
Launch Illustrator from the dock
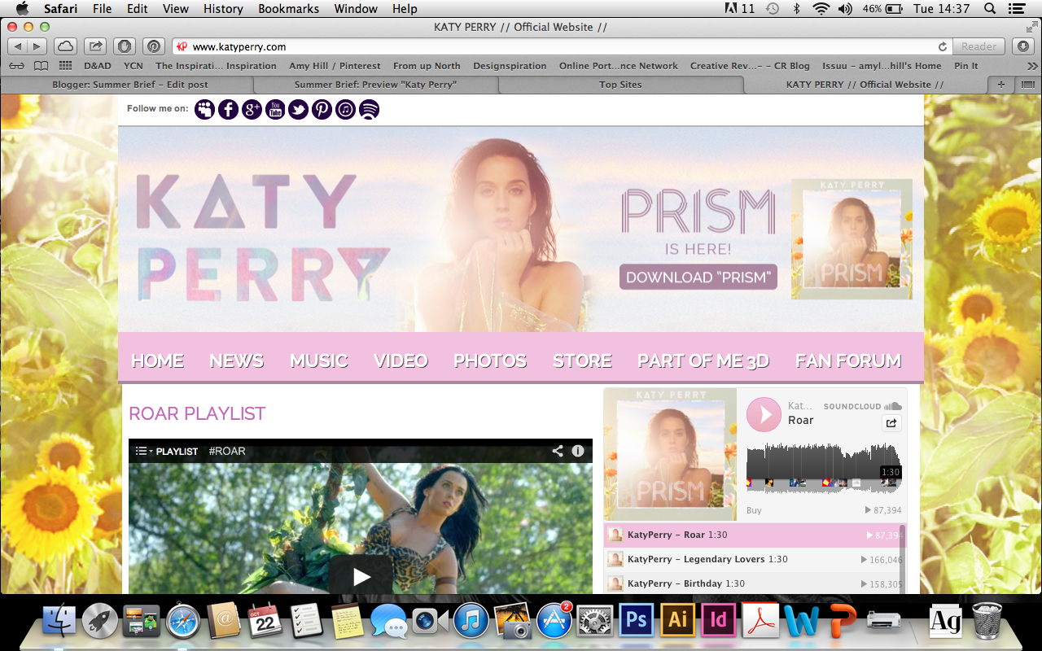(x=677, y=621)
